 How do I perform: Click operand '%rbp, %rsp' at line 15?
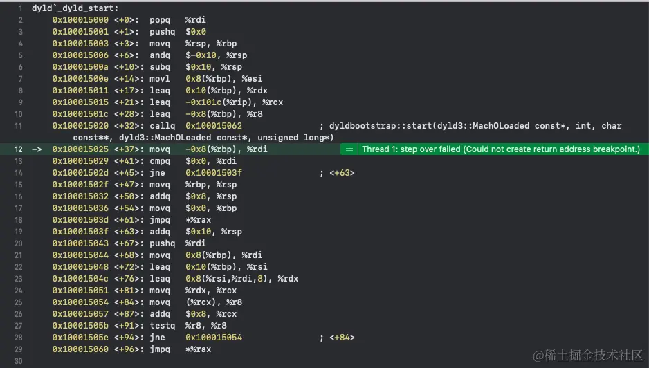211,185
